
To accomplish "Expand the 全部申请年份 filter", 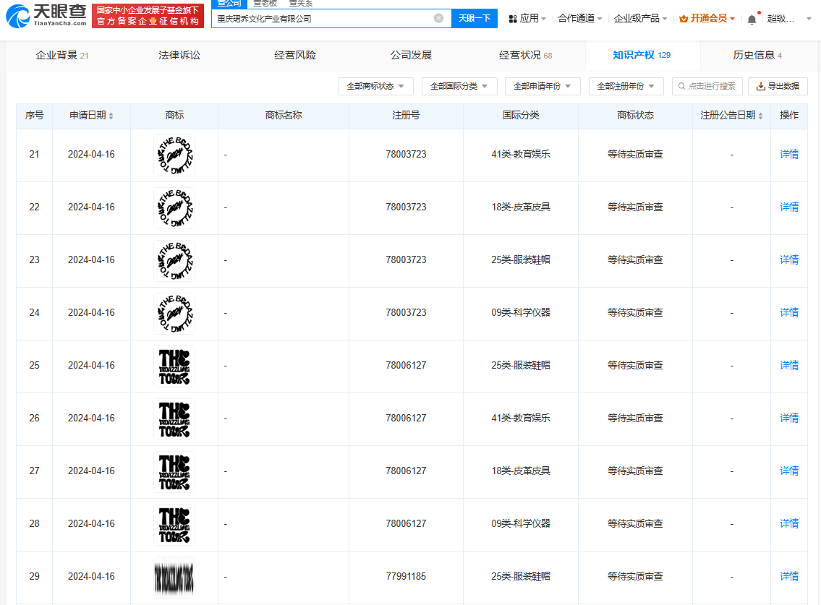I will (x=543, y=86).
